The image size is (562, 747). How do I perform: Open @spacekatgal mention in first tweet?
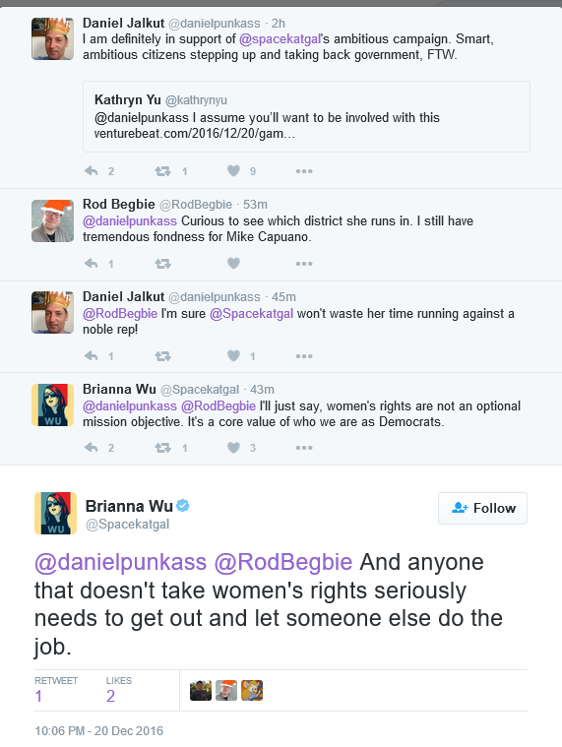click(281, 39)
